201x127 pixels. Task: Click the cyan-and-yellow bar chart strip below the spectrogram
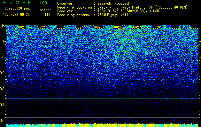tap(102, 125)
